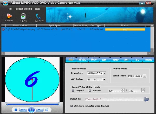Image resolution: width=156 pixels, height=114 pixels.
Task: Pause the preview video
Action: click(31, 110)
